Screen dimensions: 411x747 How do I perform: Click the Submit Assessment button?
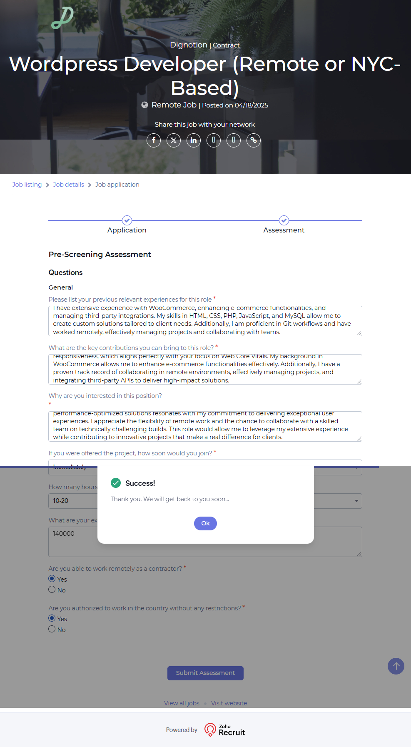pos(205,673)
